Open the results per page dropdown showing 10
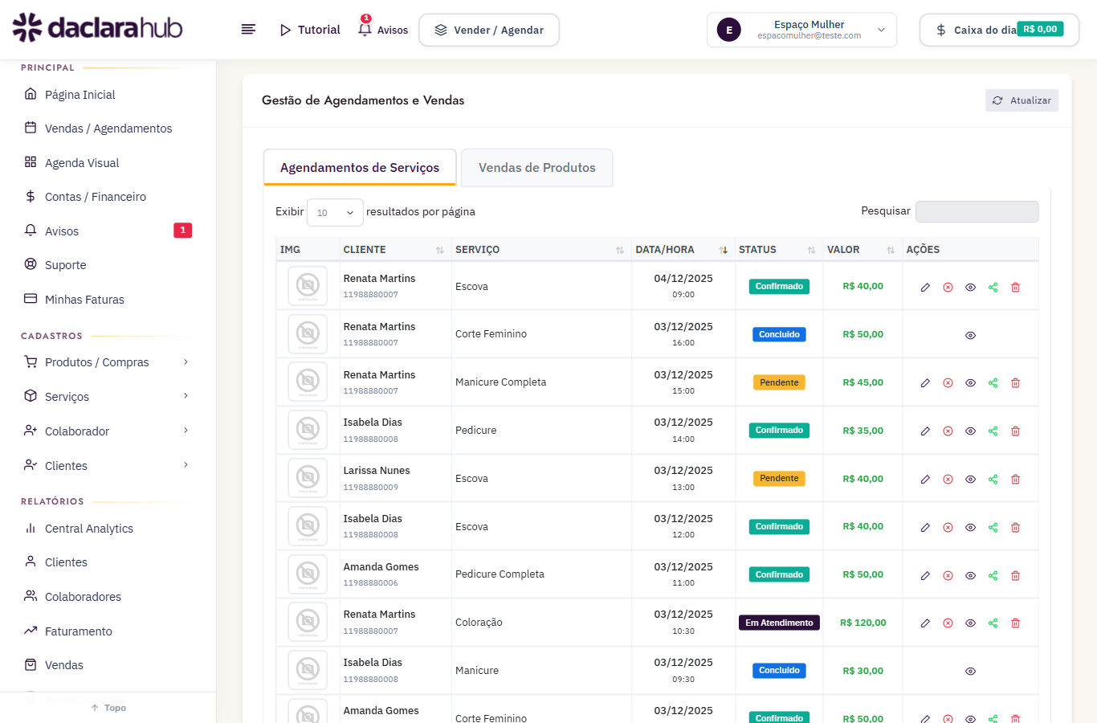 click(x=335, y=212)
